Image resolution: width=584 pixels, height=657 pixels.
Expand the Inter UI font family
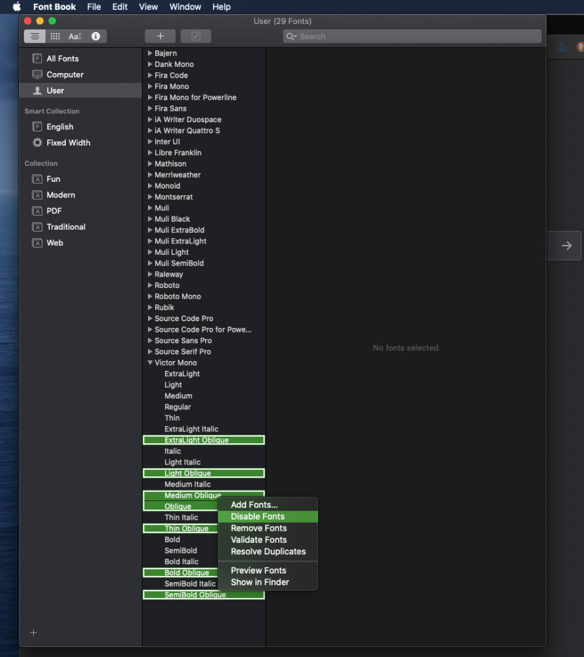click(150, 141)
